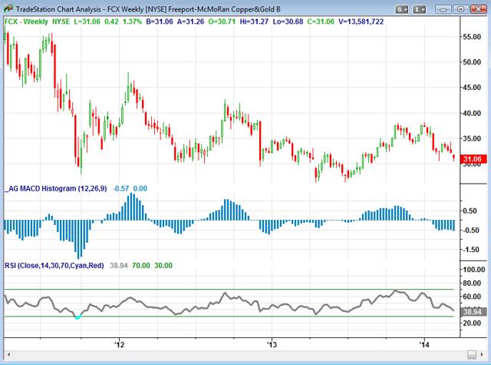The height and width of the screenshot is (365, 491).
Task: Click the RSI '70.00' overbought value
Action: (x=141, y=266)
